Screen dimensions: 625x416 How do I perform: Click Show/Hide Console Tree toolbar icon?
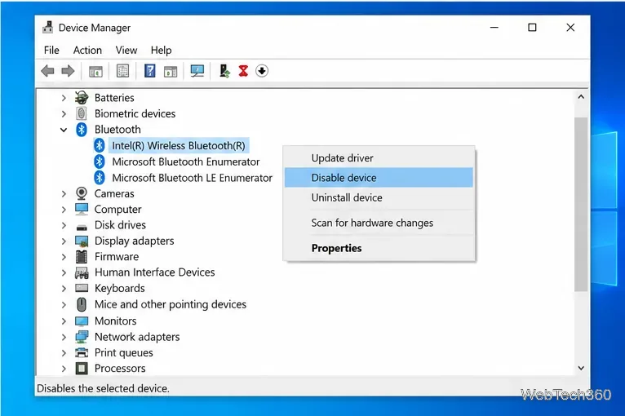(x=95, y=71)
